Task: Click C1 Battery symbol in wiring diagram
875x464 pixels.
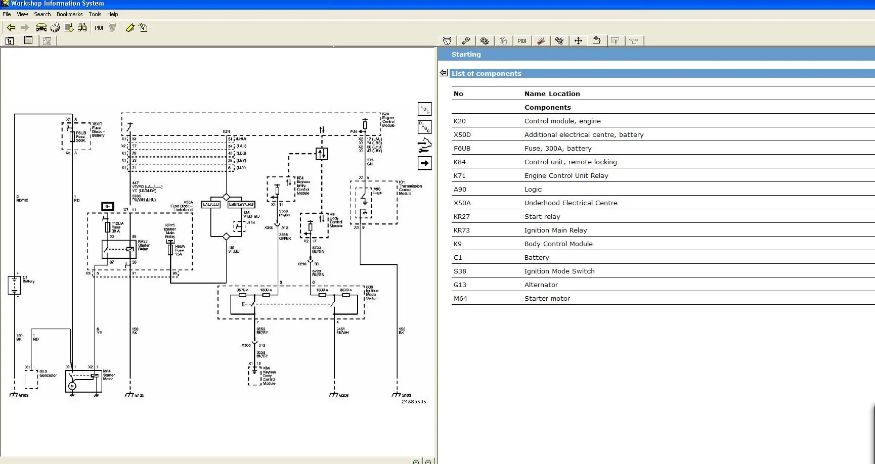Action: [14, 285]
